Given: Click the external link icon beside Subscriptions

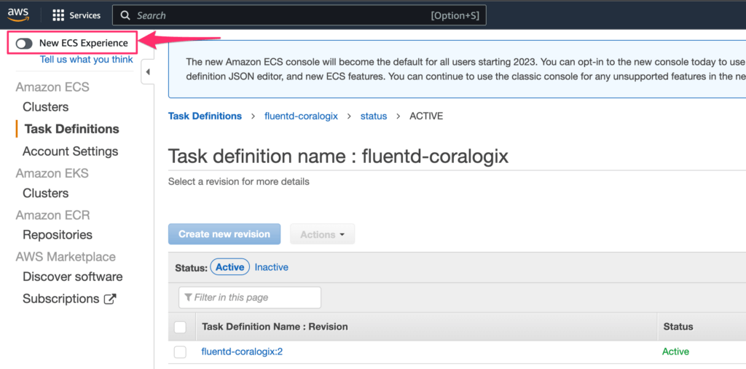Looking at the screenshot, I should [x=110, y=299].
